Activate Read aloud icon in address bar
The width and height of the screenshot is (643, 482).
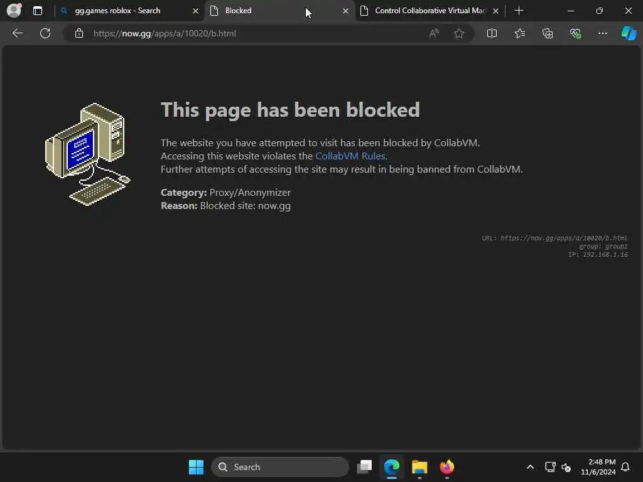434,33
